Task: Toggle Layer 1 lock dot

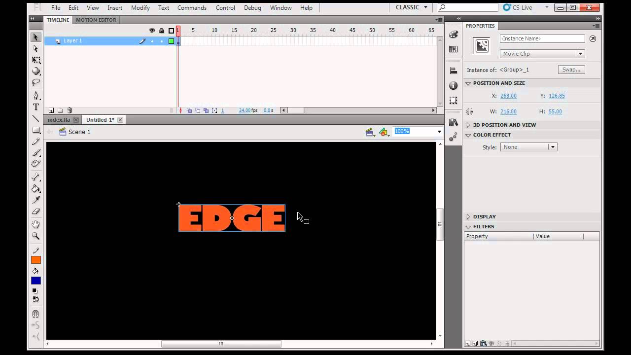Action: 161,41
